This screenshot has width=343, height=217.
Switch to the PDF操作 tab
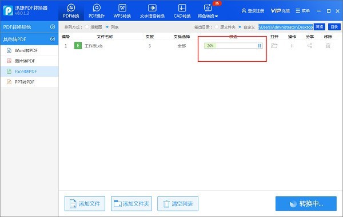[x=97, y=11]
